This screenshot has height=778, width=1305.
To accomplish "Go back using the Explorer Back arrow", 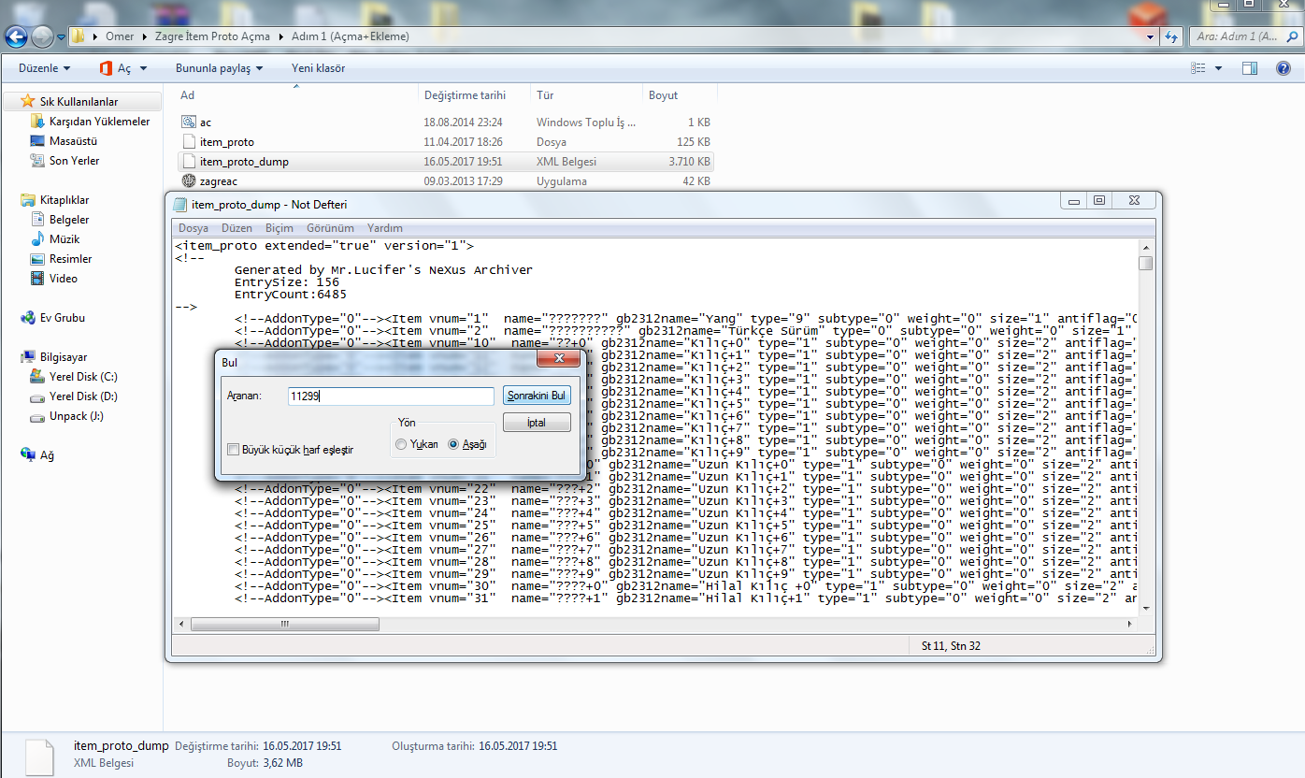I will pyautogui.click(x=16, y=36).
